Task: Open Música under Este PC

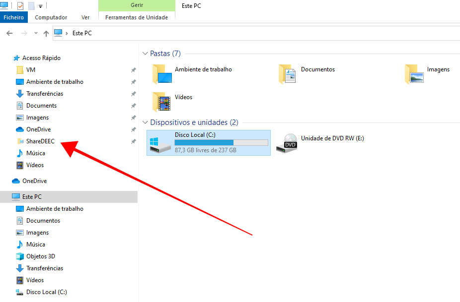Action: click(35, 244)
